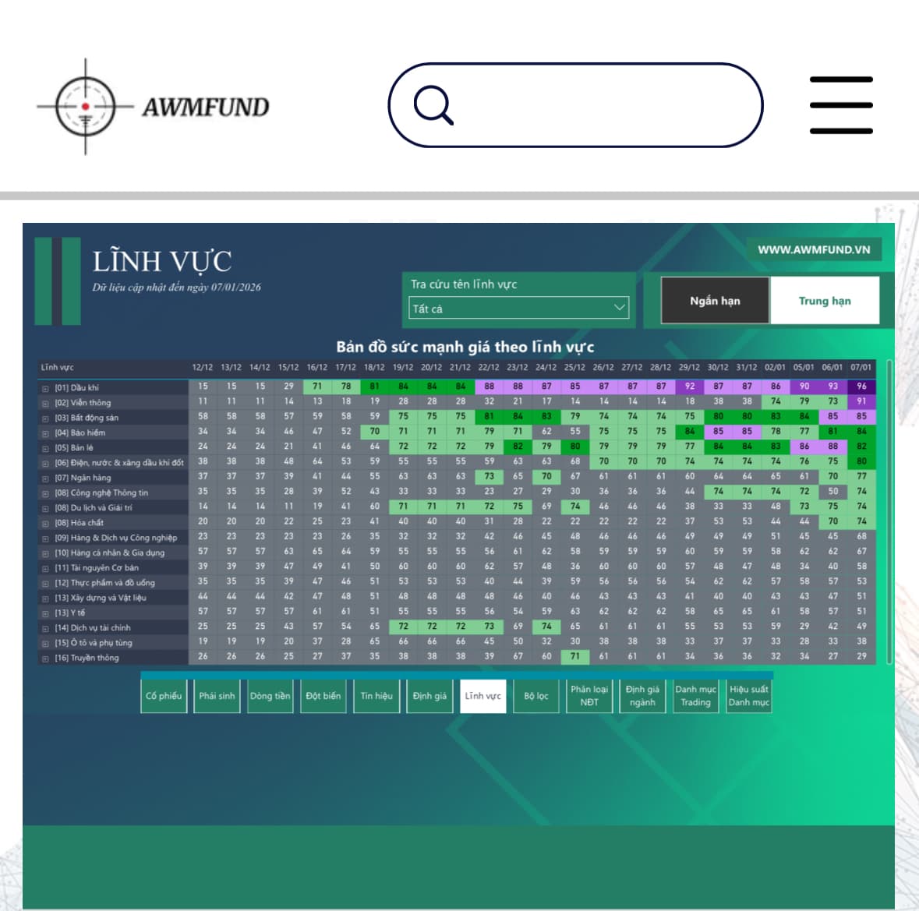Expand the [15] Ô tô và phụ tùng row

point(45,644)
